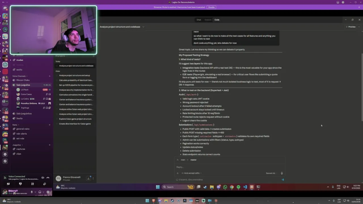Mute the Discord microphone

pyautogui.click(x=32, y=192)
